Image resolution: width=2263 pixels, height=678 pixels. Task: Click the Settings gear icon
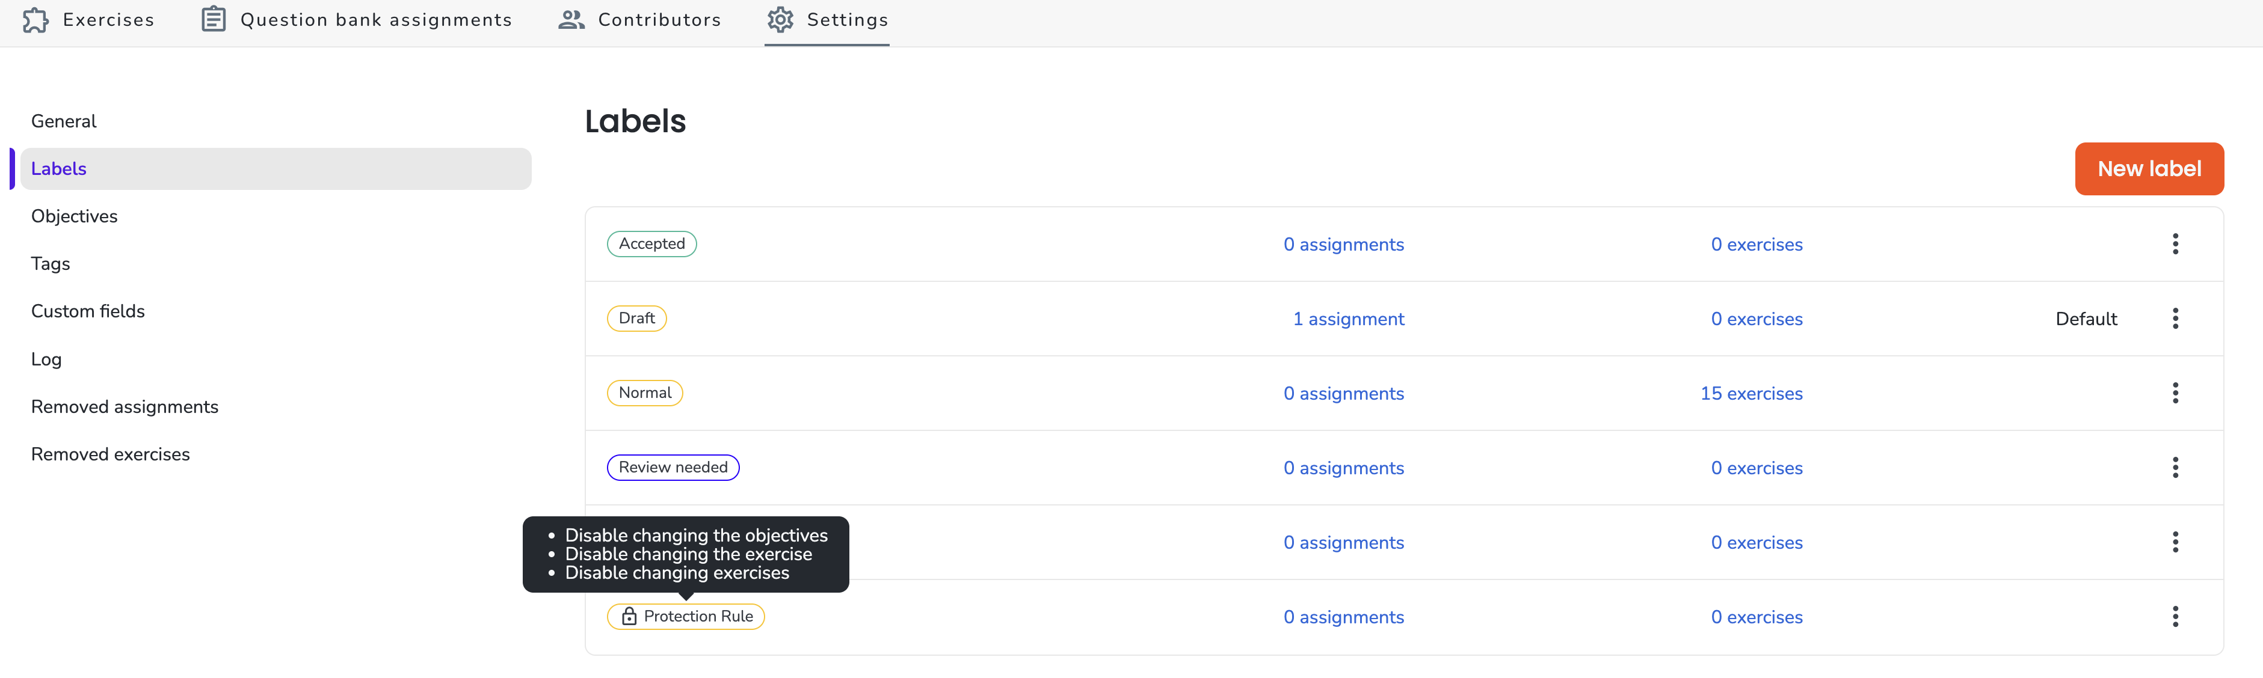tap(780, 19)
